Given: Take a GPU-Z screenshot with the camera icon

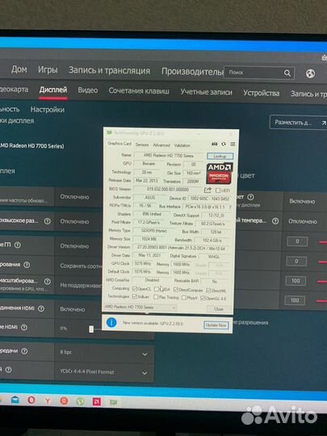Looking at the screenshot, I should point(215,144).
